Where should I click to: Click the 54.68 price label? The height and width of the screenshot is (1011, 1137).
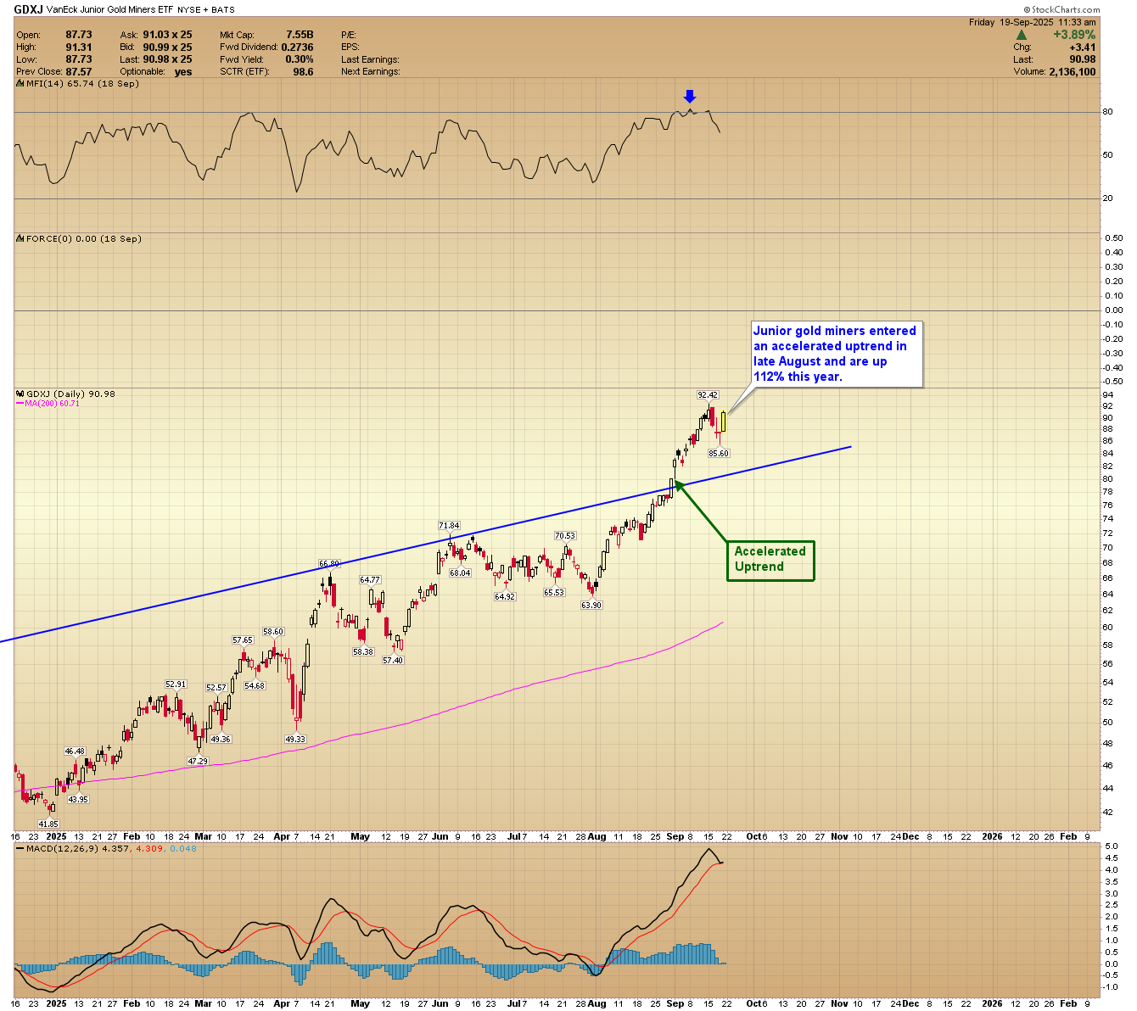click(x=255, y=686)
